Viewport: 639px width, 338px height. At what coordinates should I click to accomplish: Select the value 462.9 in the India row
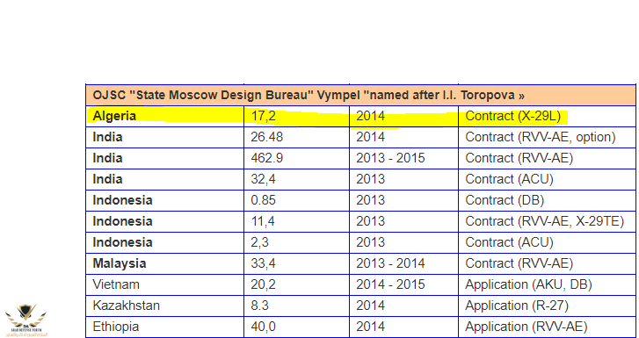click(296, 158)
